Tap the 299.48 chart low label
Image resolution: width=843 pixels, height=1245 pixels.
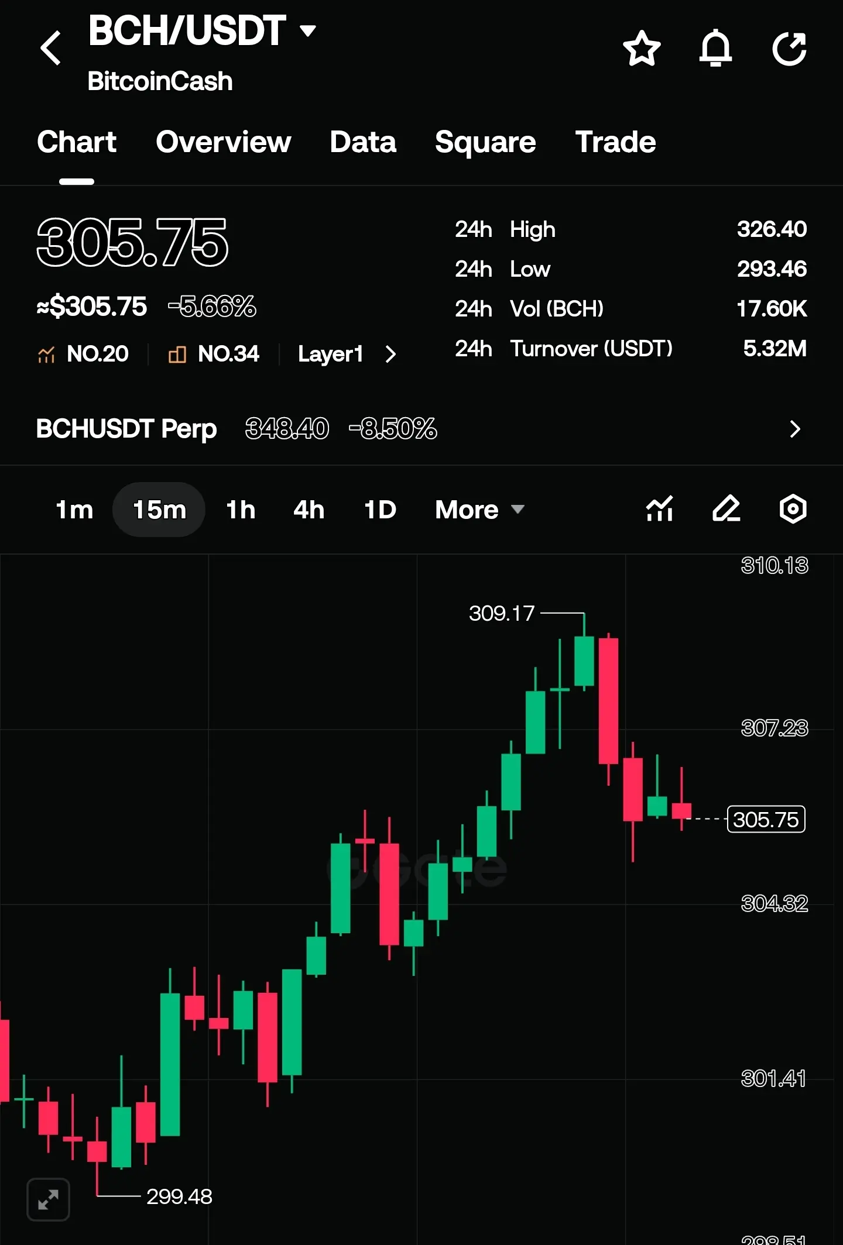pyautogui.click(x=179, y=1196)
